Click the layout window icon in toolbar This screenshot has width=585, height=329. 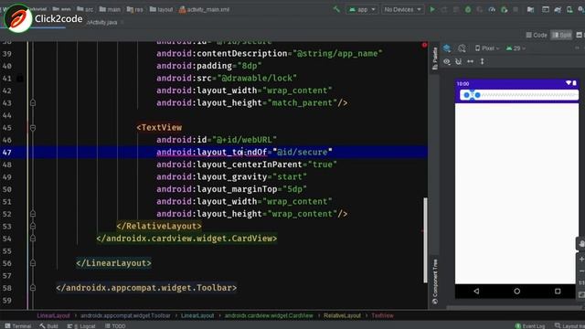(x=546, y=9)
